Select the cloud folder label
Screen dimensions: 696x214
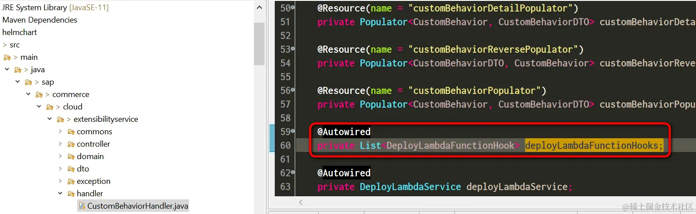pos(72,107)
